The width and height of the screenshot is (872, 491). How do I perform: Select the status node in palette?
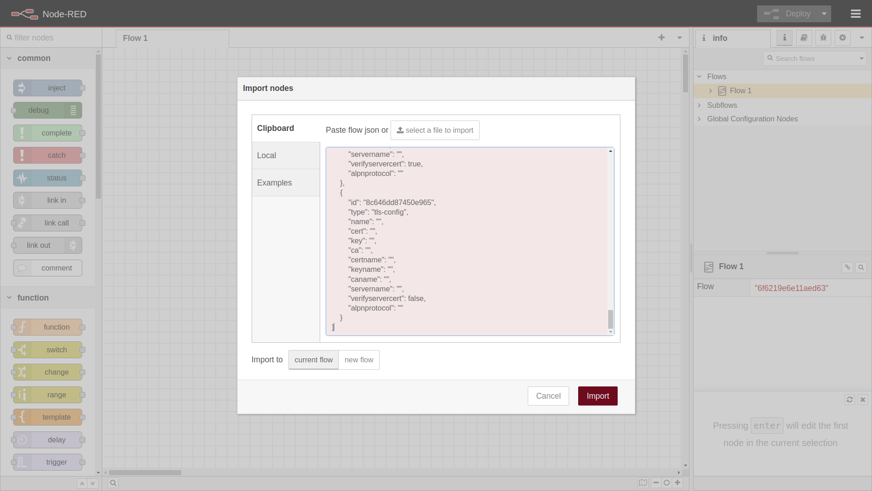tap(48, 178)
